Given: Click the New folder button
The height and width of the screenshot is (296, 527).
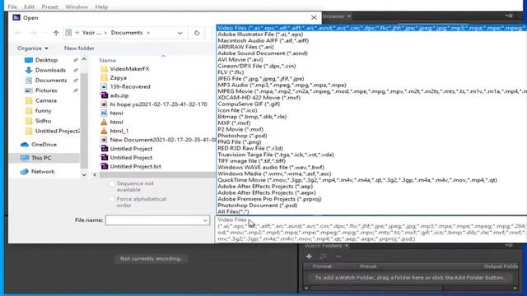Looking at the screenshot, I should 79,49.
